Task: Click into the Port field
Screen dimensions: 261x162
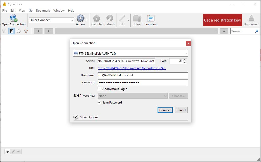Action: pyautogui.click(x=176, y=61)
